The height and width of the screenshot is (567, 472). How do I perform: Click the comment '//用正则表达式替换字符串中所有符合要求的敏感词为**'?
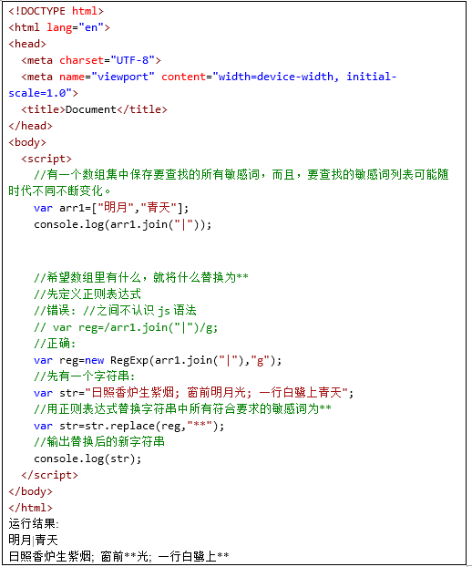pyautogui.click(x=183, y=409)
